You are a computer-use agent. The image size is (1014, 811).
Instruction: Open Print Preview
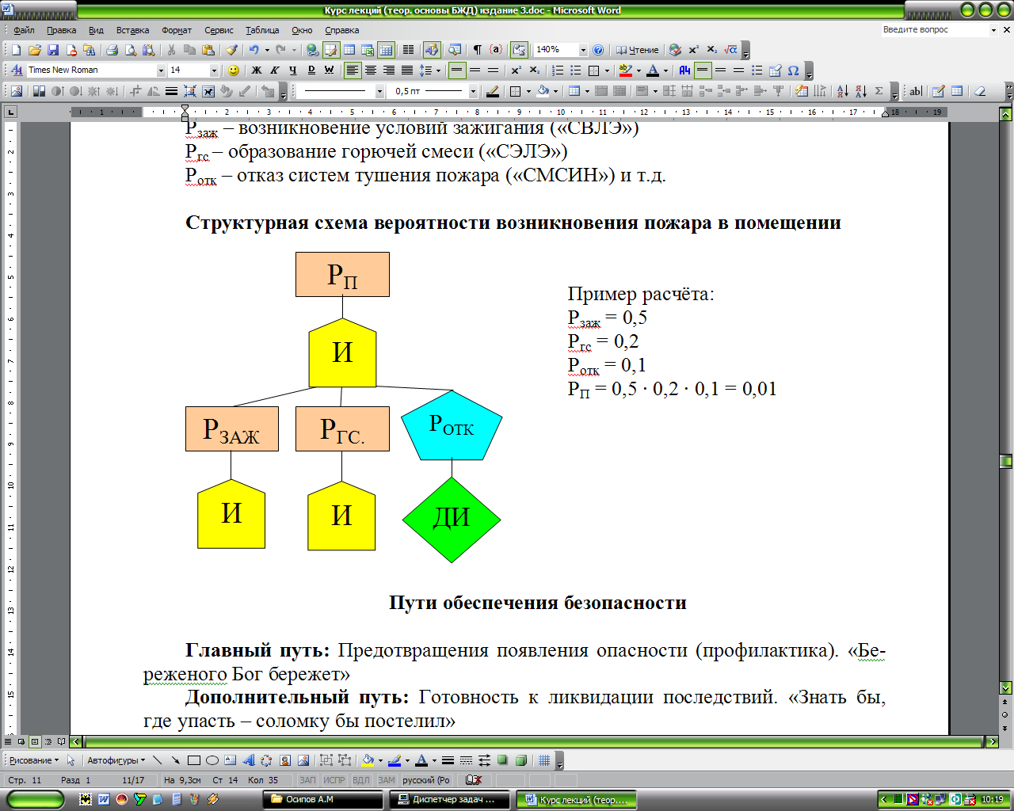130,50
